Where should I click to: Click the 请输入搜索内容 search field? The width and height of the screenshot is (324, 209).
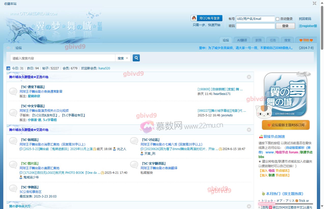pyautogui.click(x=63, y=58)
